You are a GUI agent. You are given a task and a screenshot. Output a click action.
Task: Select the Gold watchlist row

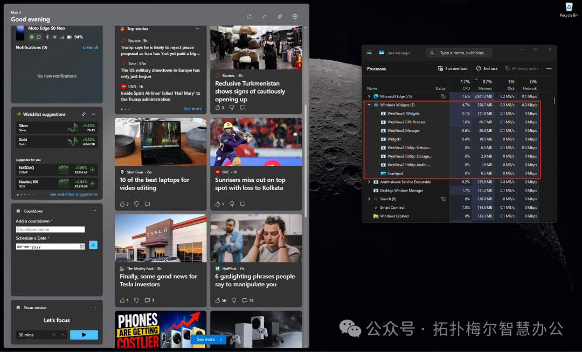[57, 142]
